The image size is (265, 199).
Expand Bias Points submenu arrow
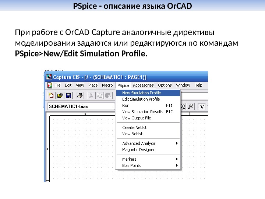tap(177, 165)
